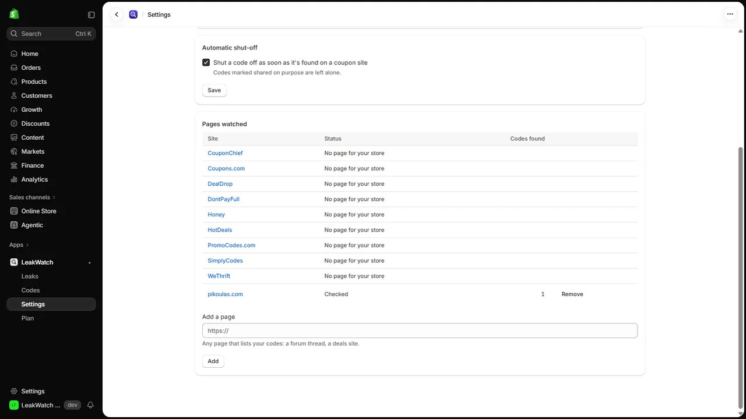Open the pikoulas.com site link
The height and width of the screenshot is (419, 746).
(x=225, y=294)
